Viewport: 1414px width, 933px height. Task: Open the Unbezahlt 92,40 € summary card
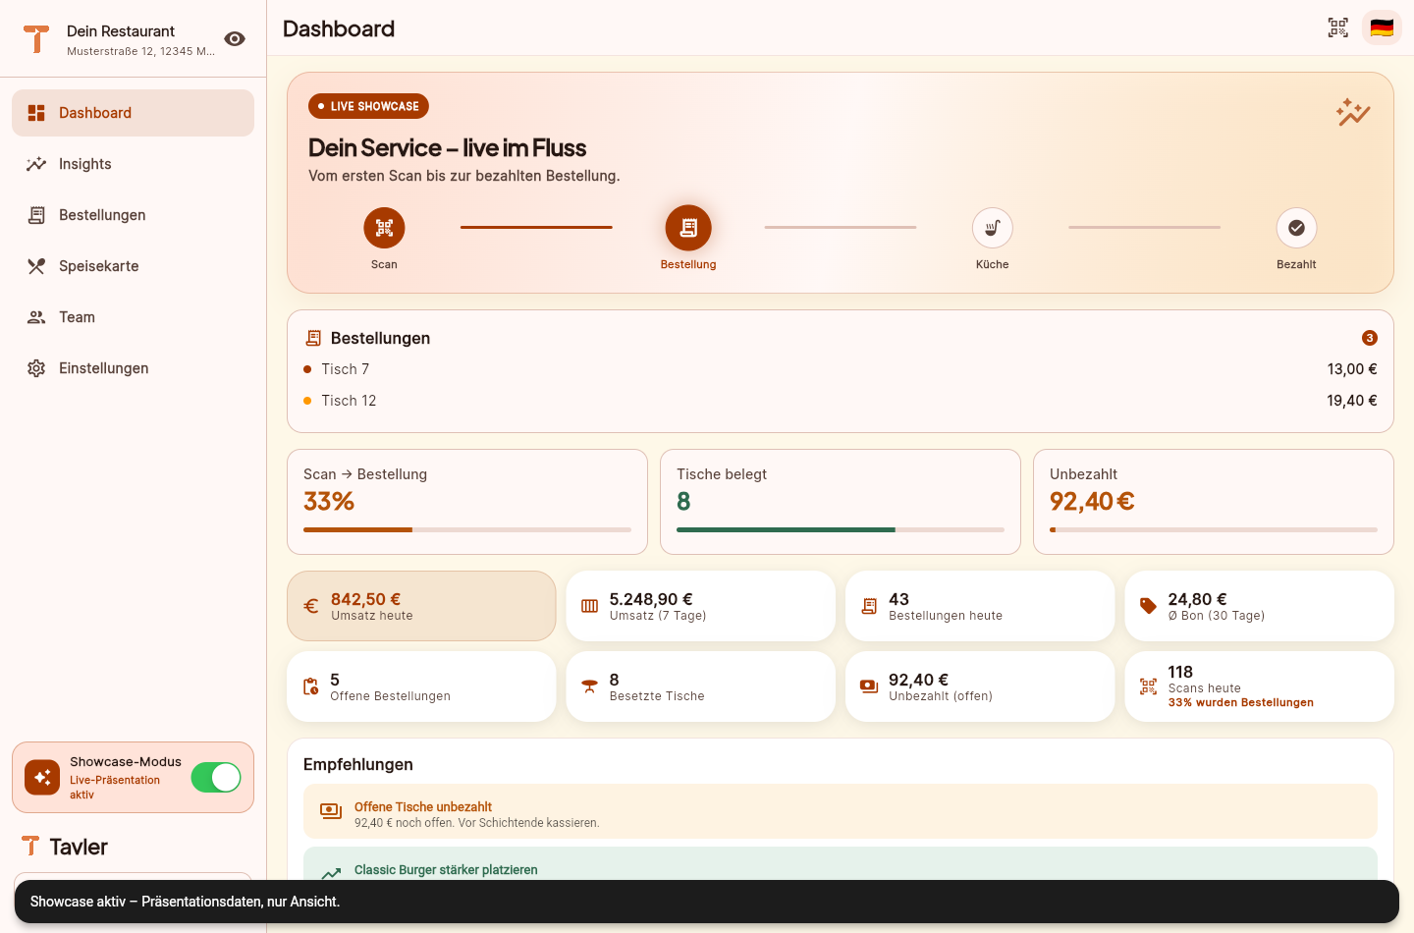point(1214,502)
